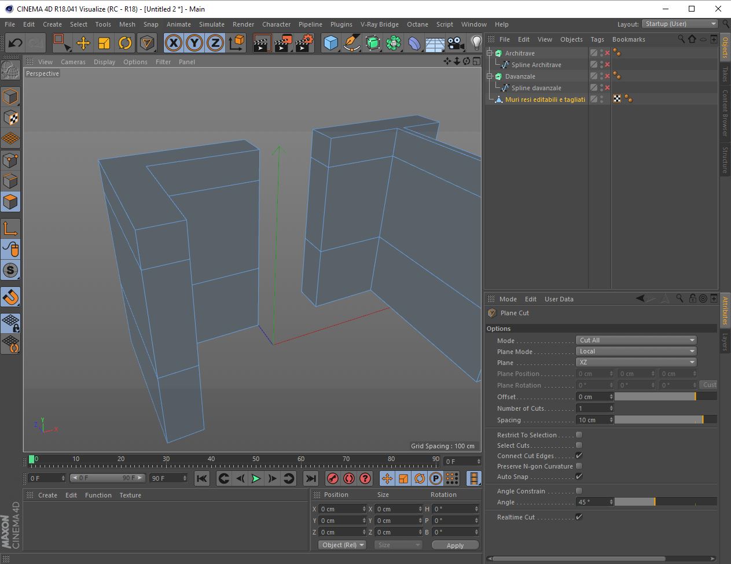731x564 pixels.
Task: Click the Angle slider
Action: 666,502
